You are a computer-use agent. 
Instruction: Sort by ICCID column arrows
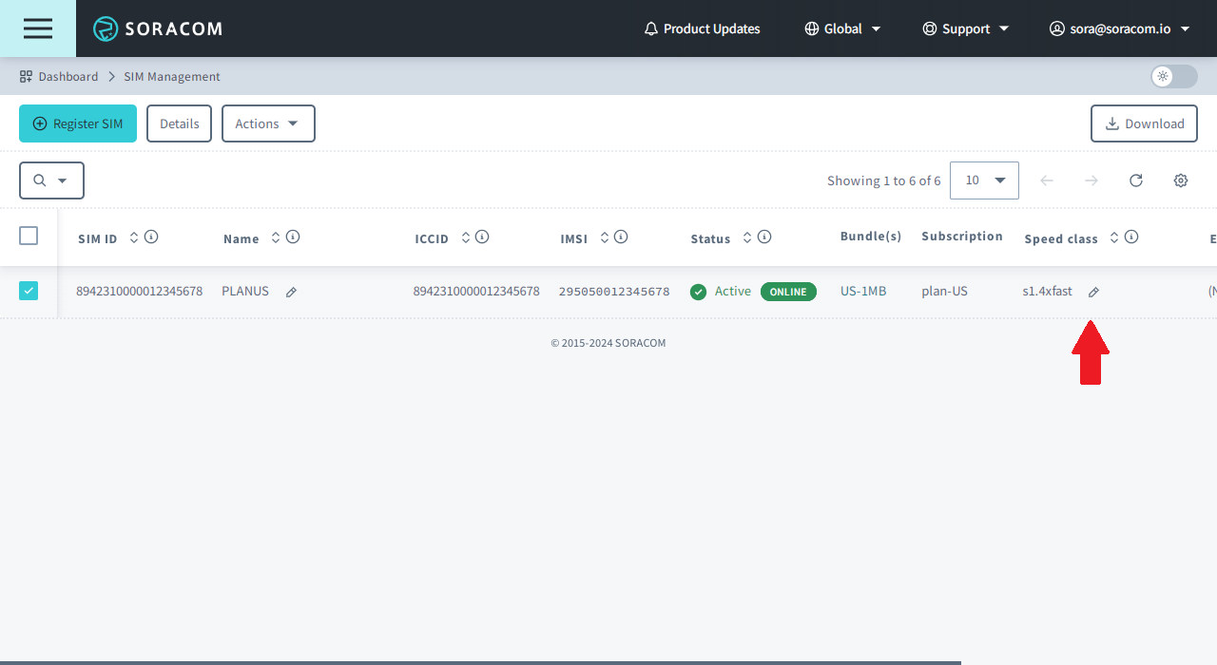pyautogui.click(x=466, y=237)
